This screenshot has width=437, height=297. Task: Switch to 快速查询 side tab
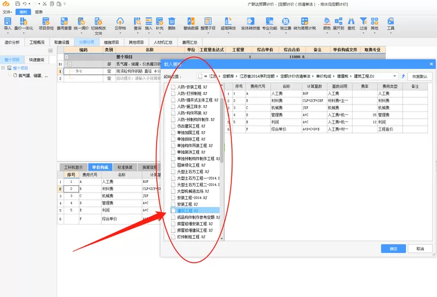[x=36, y=59]
